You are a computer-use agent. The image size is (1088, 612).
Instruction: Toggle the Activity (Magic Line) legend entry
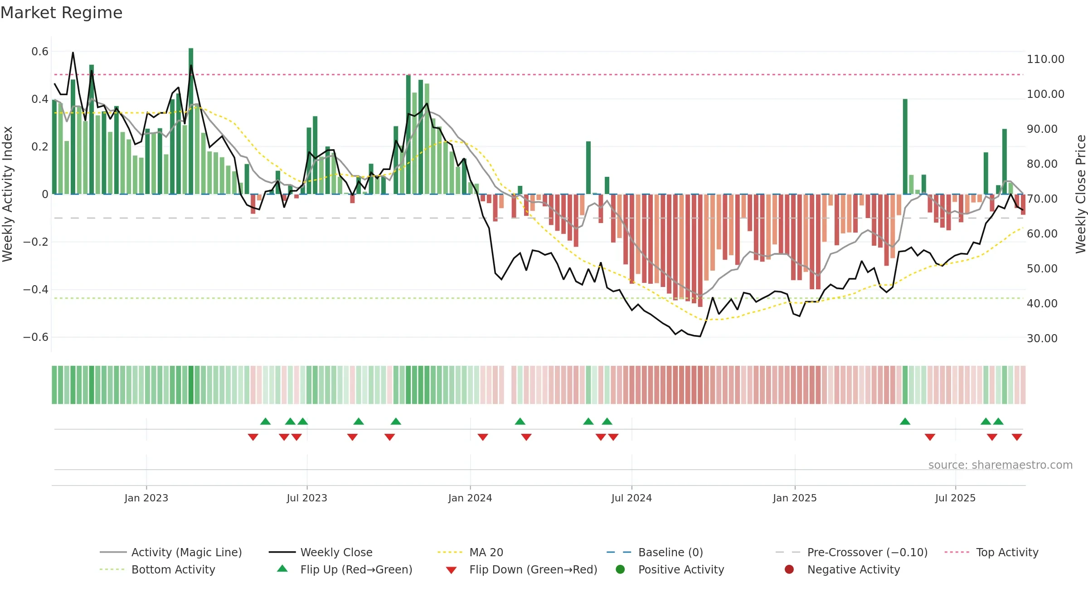(171, 552)
